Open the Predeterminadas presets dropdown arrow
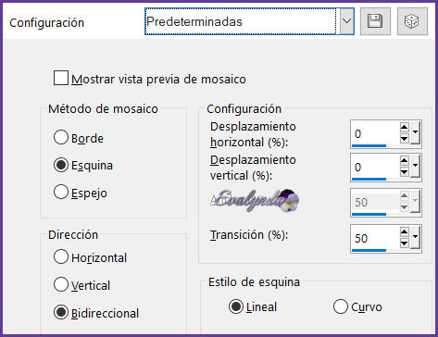This screenshot has height=337, width=438. (x=346, y=21)
